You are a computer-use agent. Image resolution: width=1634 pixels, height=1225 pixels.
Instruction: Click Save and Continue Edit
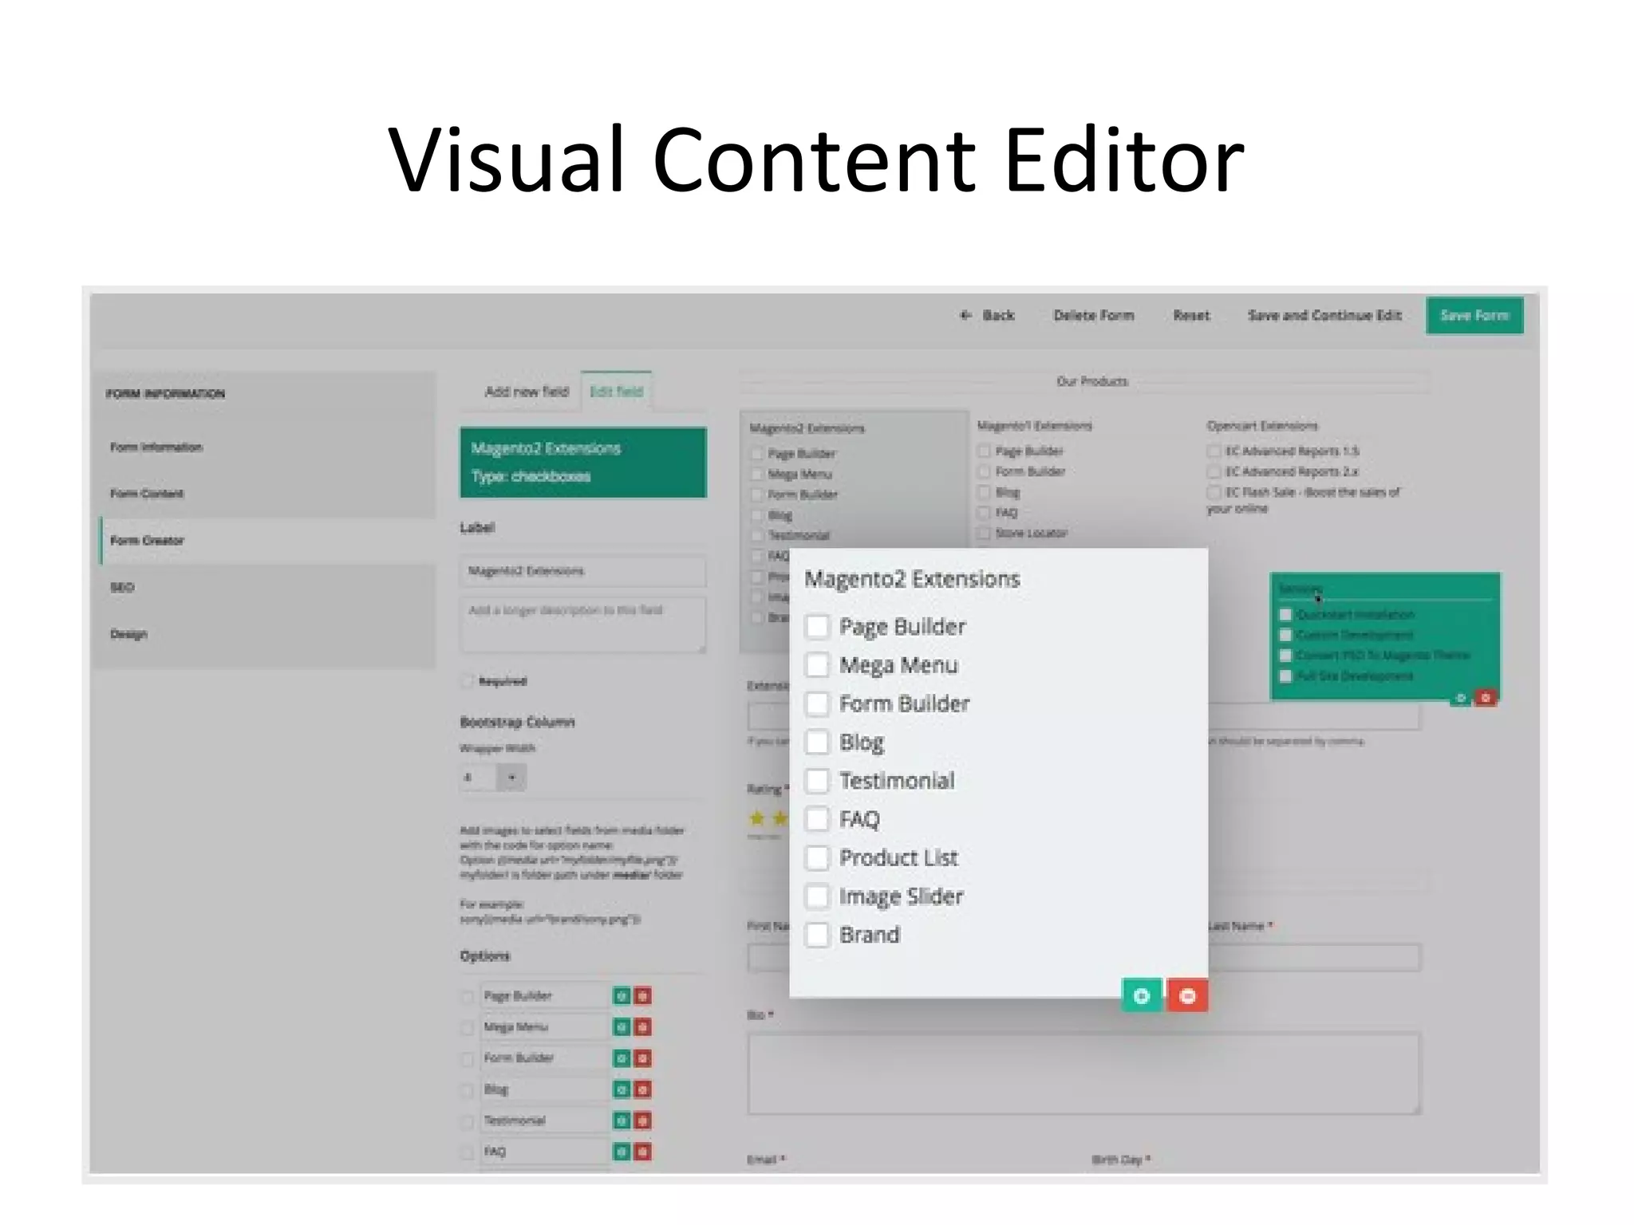pyautogui.click(x=1324, y=315)
